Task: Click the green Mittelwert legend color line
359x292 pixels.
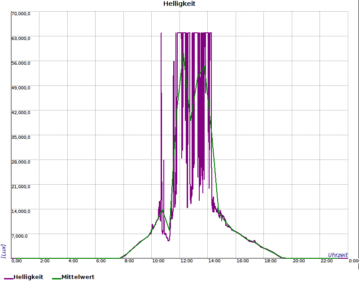Action: pyautogui.click(x=57, y=279)
